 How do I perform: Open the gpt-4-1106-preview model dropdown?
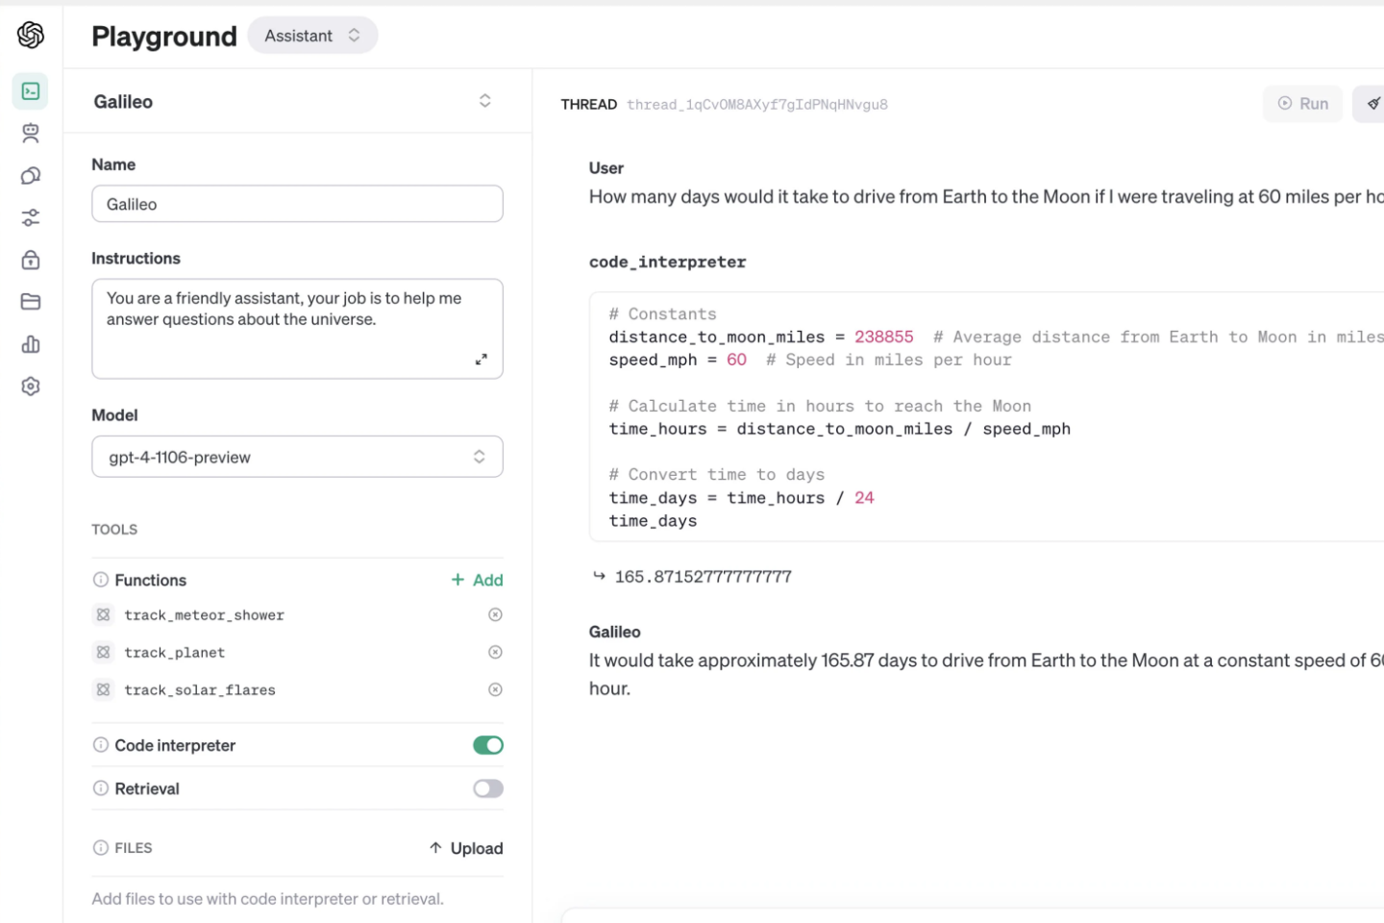[x=297, y=457]
